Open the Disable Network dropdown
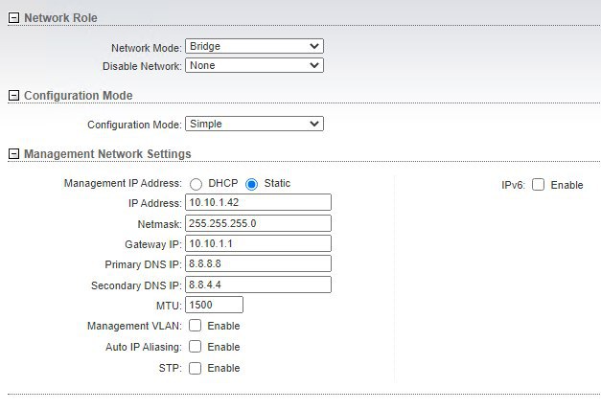 coord(255,65)
